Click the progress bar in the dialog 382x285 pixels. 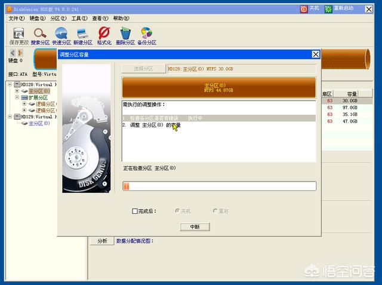[220, 186]
